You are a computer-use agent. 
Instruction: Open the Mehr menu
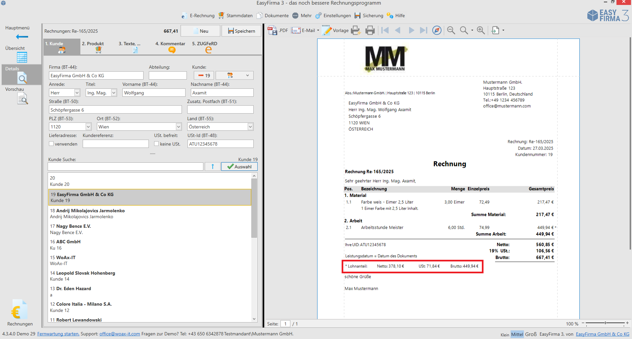302,16
